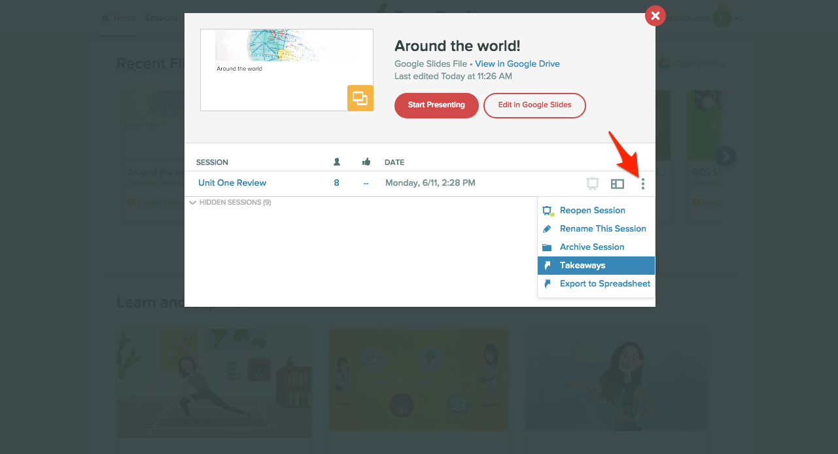Viewport: 838px width, 454px height.
Task: Select Archive Session from menu
Action: point(596,247)
